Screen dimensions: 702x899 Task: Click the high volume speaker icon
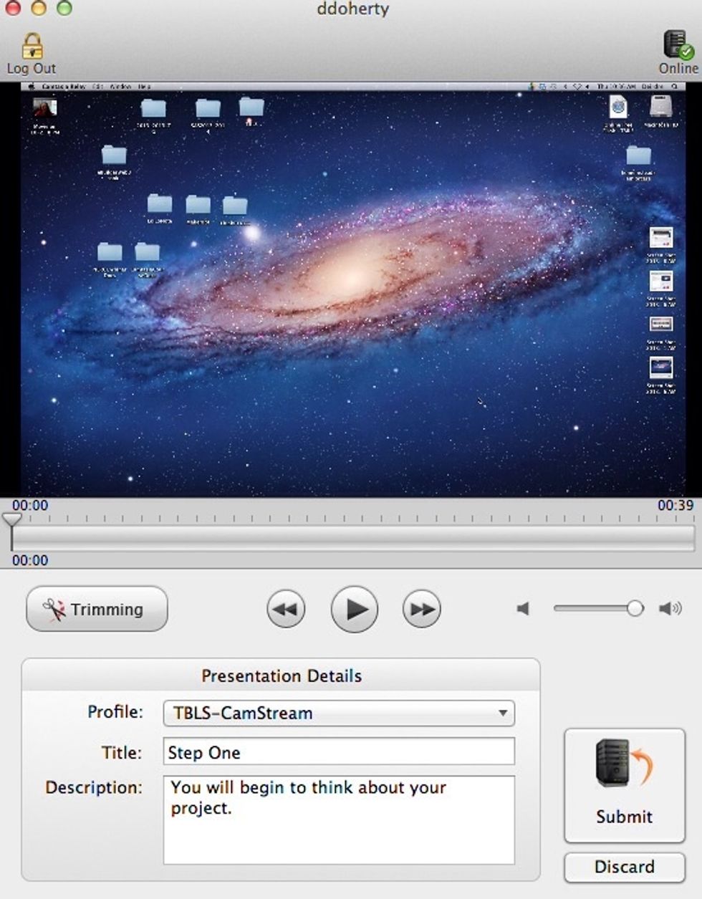[x=670, y=609]
